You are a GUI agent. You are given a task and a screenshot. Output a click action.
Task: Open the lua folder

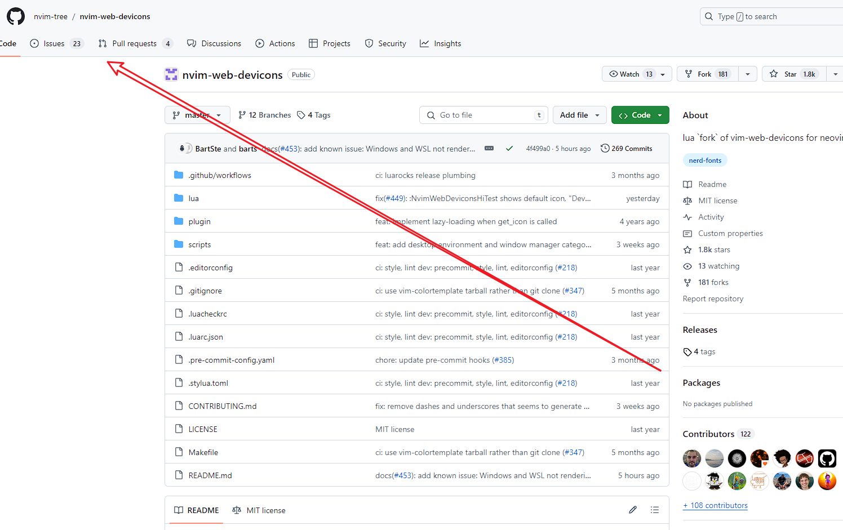pos(193,198)
